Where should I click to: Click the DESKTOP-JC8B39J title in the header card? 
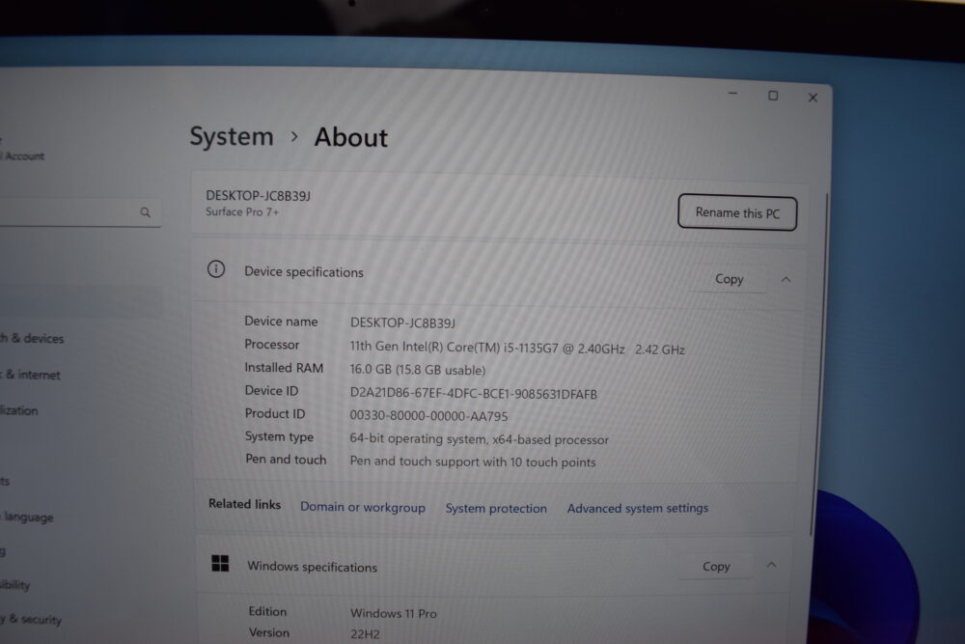pos(258,196)
